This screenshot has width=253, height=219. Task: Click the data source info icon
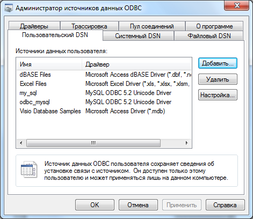[x=29, y=170]
